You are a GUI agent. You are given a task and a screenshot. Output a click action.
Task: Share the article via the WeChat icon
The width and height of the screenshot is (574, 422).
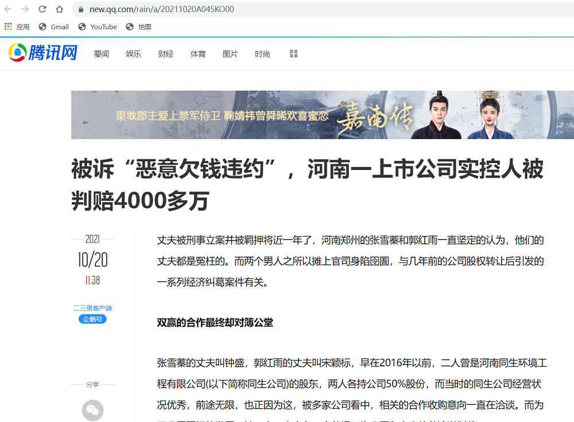tap(92, 410)
